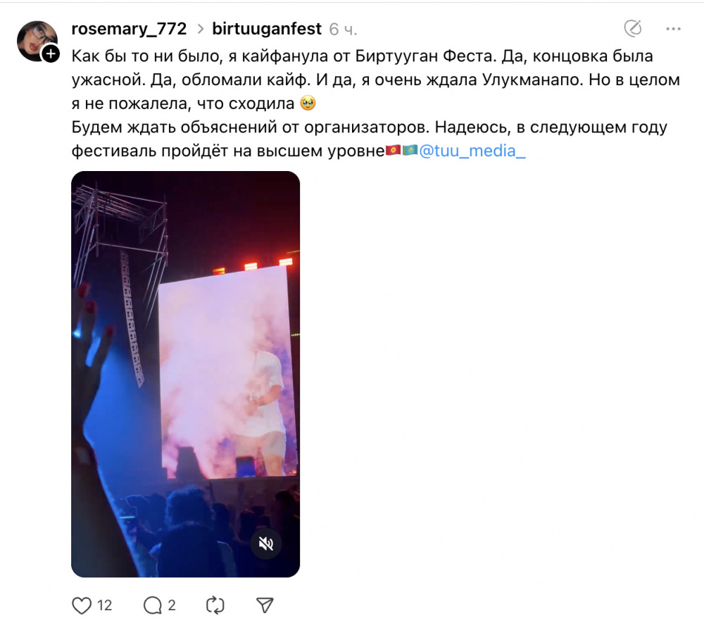Screen dimensions: 704x630
Task: Click the Kyrgyzstan flag emoji in the post
Action: (394, 150)
